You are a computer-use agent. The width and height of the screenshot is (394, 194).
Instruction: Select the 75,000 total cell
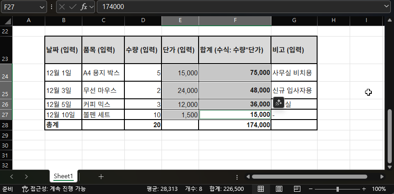(235, 73)
